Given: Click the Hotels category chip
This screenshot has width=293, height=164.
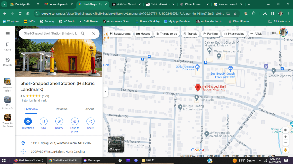Looking at the screenshot, I should (x=143, y=34).
